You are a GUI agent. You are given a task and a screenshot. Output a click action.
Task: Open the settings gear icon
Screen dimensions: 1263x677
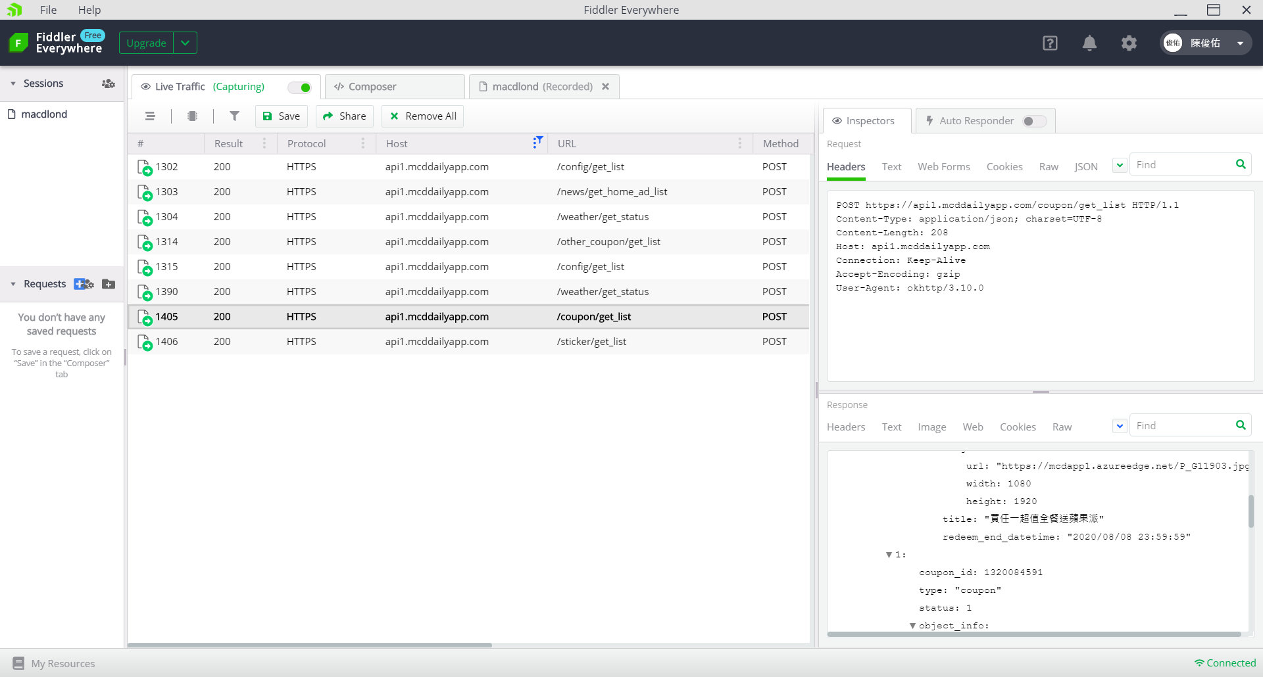[x=1129, y=43]
